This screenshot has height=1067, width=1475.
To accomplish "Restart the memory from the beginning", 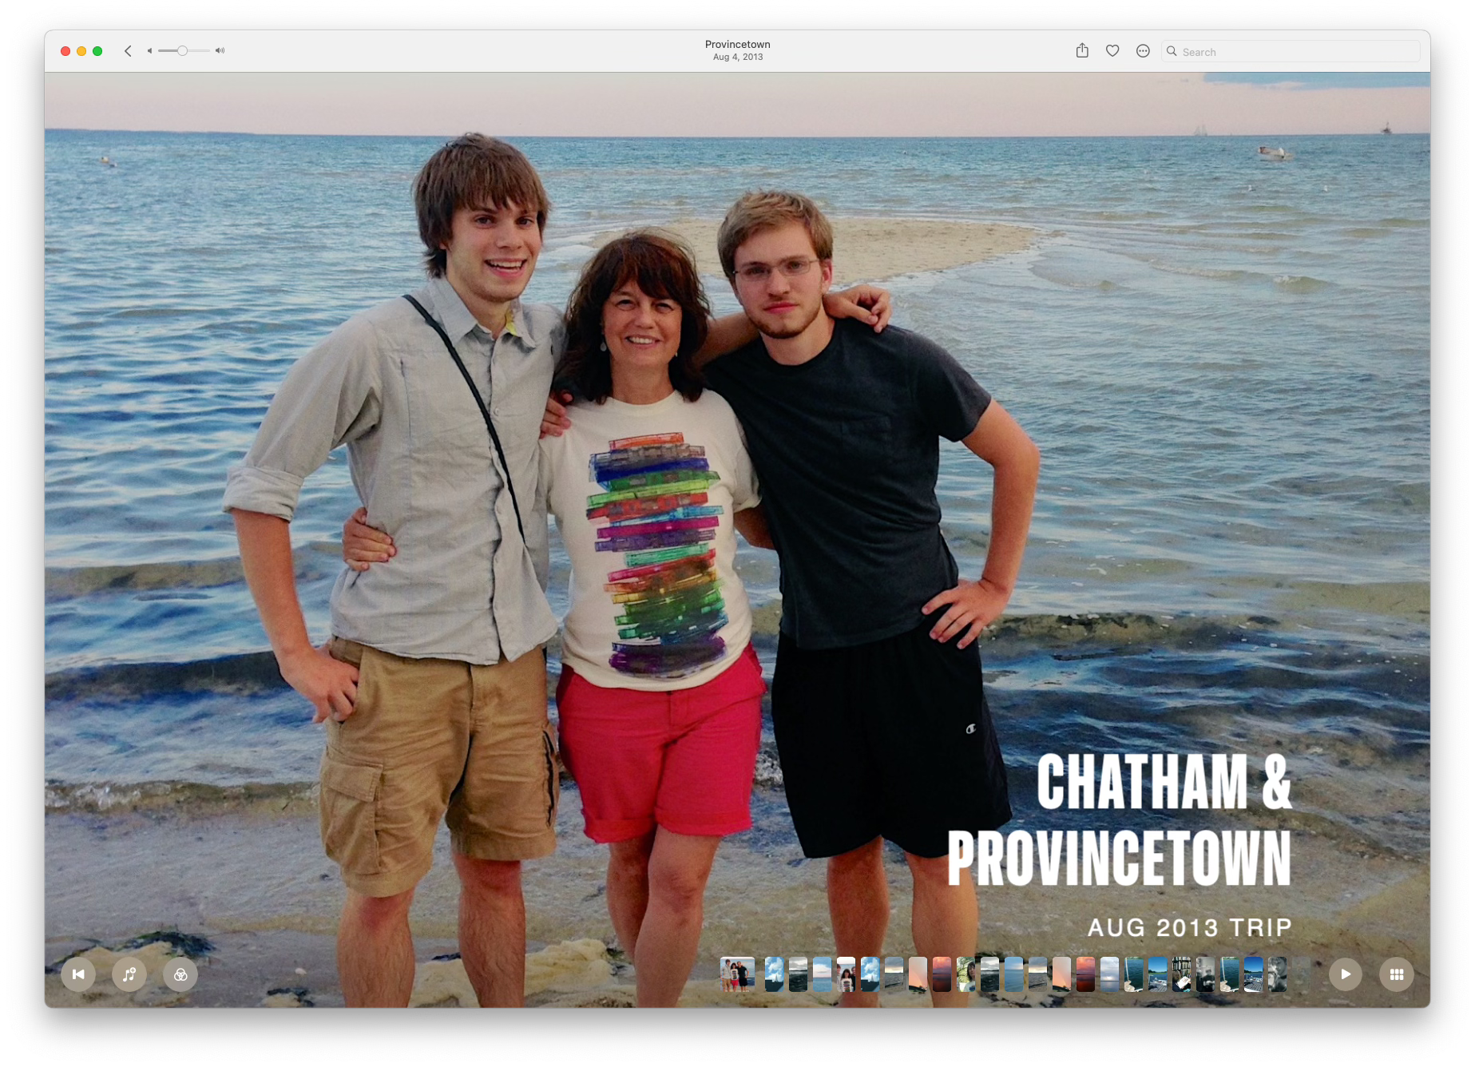I will click(x=78, y=974).
